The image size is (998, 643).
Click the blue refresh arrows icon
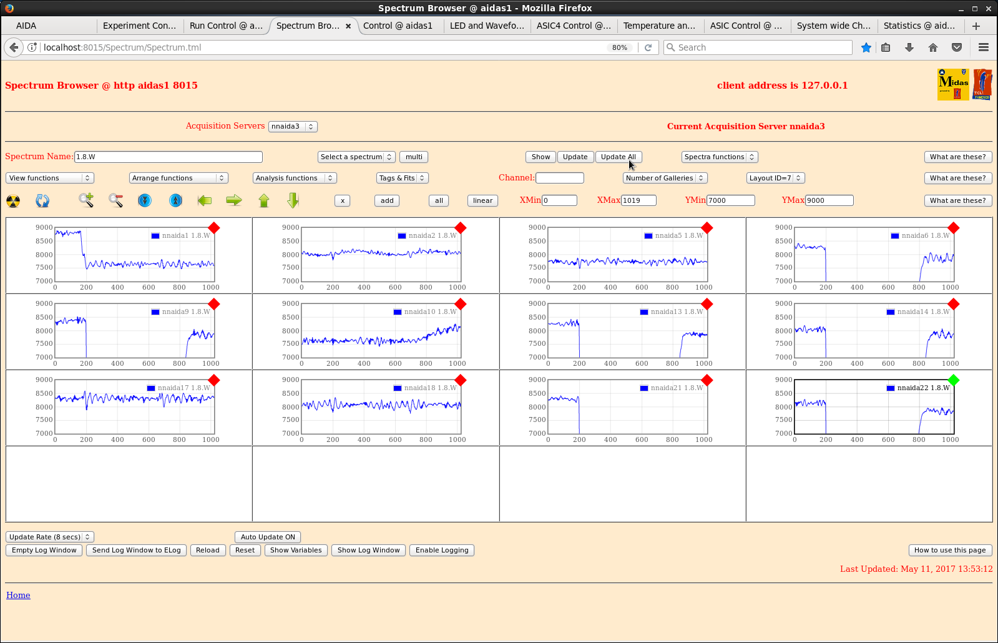[42, 201]
